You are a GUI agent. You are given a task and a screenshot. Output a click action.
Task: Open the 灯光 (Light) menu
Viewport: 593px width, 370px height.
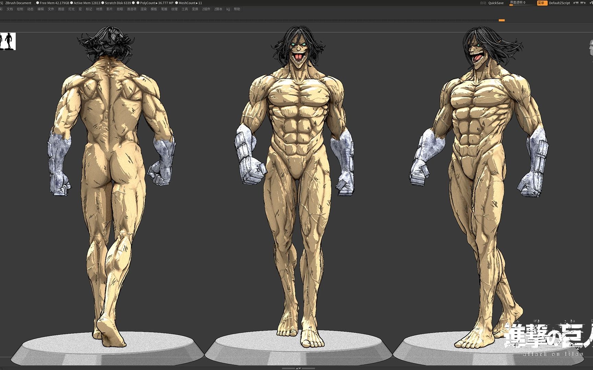click(x=71, y=9)
